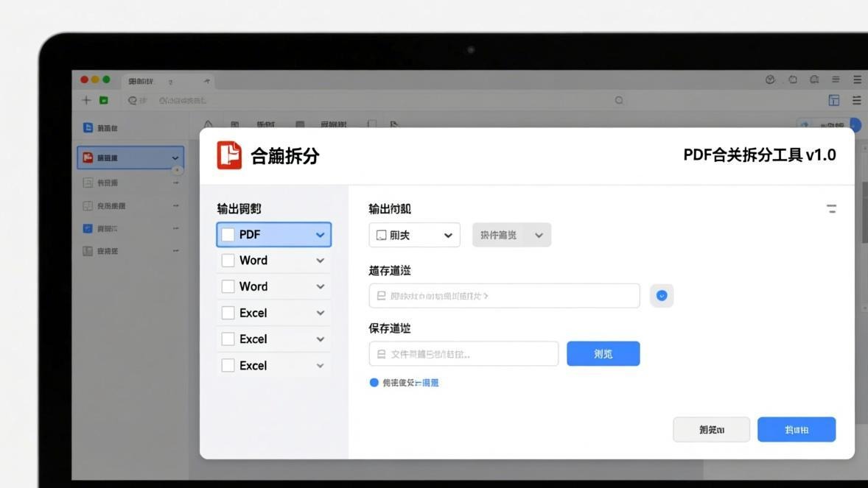This screenshot has width=868, height=488.
Task: Open the hamburger menu beside the blue layout icon
Action: [857, 100]
